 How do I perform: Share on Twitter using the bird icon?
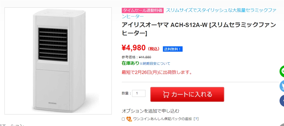(282, 86)
